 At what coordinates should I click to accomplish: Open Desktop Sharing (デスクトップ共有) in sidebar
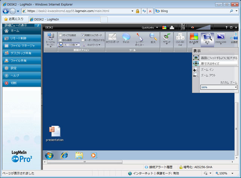click(x=22, y=53)
